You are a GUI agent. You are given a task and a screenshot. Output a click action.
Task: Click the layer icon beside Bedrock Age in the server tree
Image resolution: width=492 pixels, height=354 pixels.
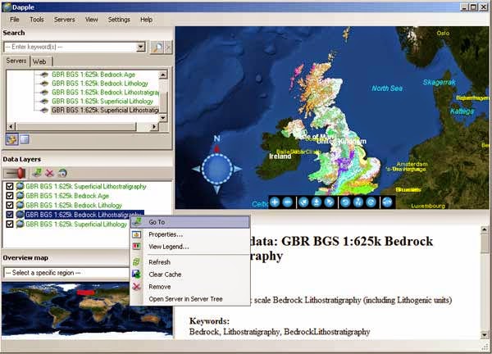44,75
